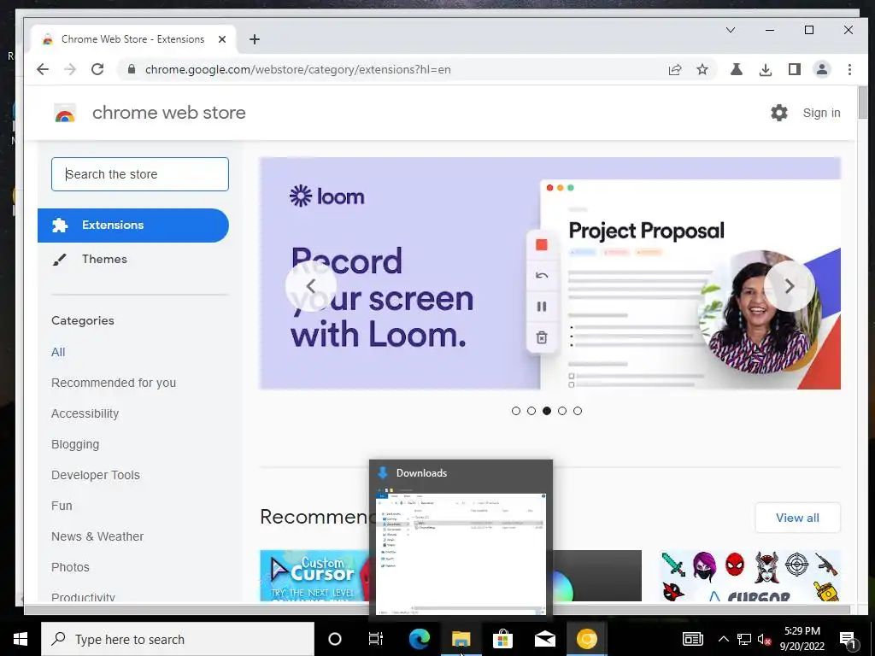This screenshot has height=656, width=875.
Task: Open Chrome Labs flask icon
Action: [737, 69]
